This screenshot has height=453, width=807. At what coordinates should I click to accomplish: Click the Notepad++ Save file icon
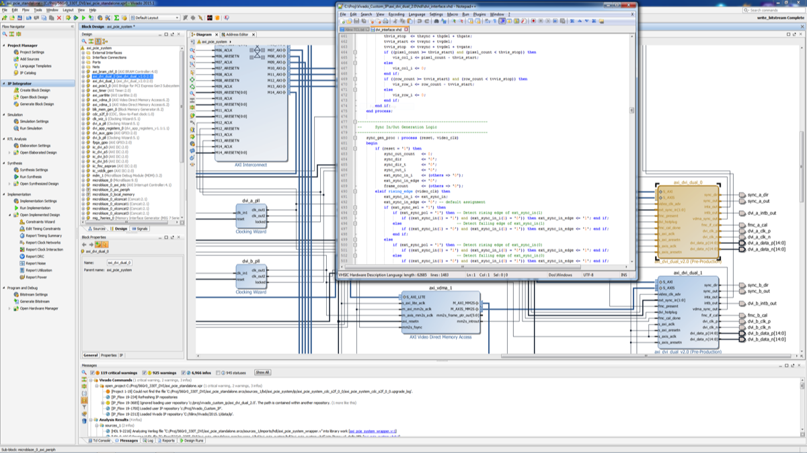coord(356,21)
